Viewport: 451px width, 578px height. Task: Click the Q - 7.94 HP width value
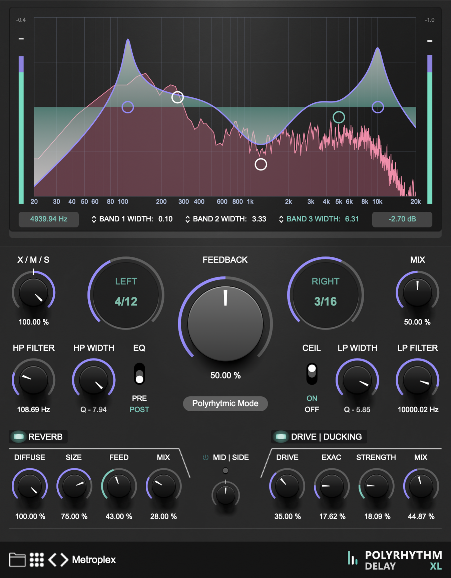click(94, 410)
